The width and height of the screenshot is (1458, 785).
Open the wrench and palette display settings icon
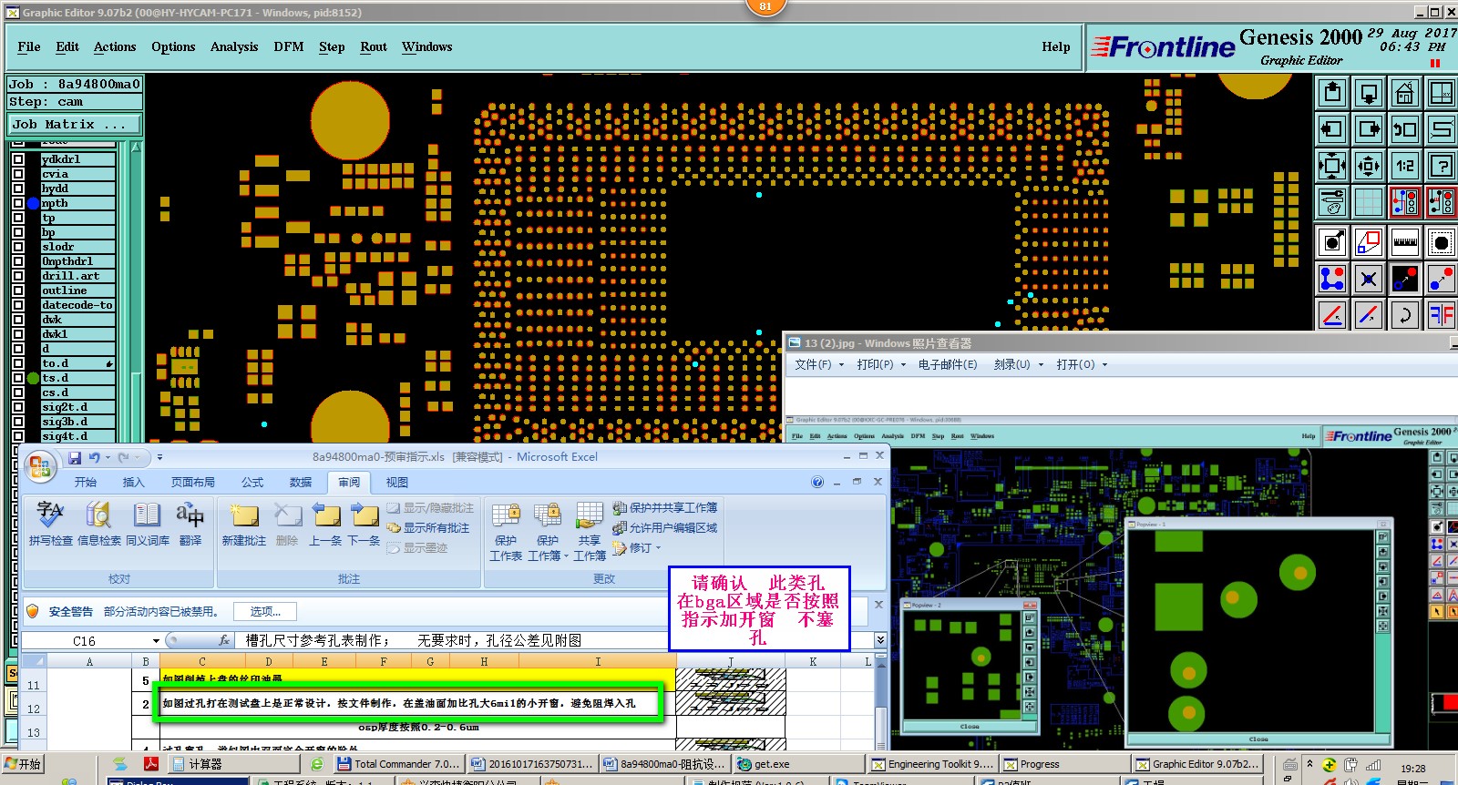pyautogui.click(x=1332, y=202)
